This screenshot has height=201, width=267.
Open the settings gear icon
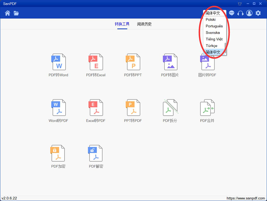coord(258,13)
